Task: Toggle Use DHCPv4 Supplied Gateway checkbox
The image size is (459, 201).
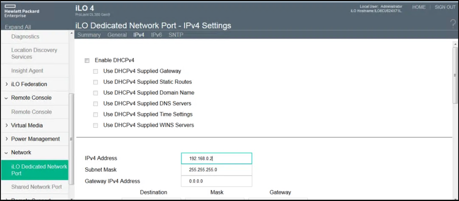Action: pos(95,71)
